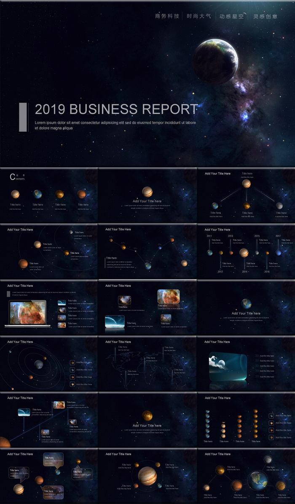Click the large Earth in the network slide
The image size is (295, 504).
point(258,480)
